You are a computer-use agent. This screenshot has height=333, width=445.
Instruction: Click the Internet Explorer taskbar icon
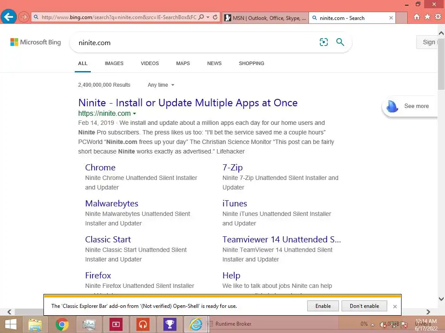196,324
